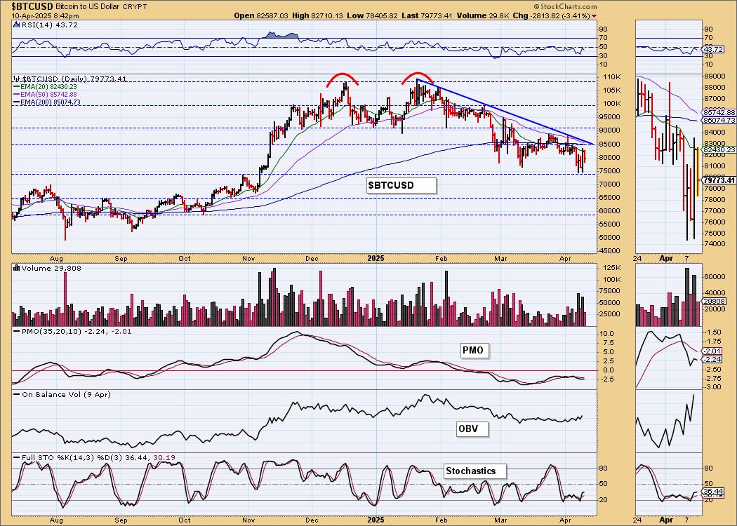The image size is (737, 526).
Task: Click the Volume 29,808 panel label
Action: 51,268
